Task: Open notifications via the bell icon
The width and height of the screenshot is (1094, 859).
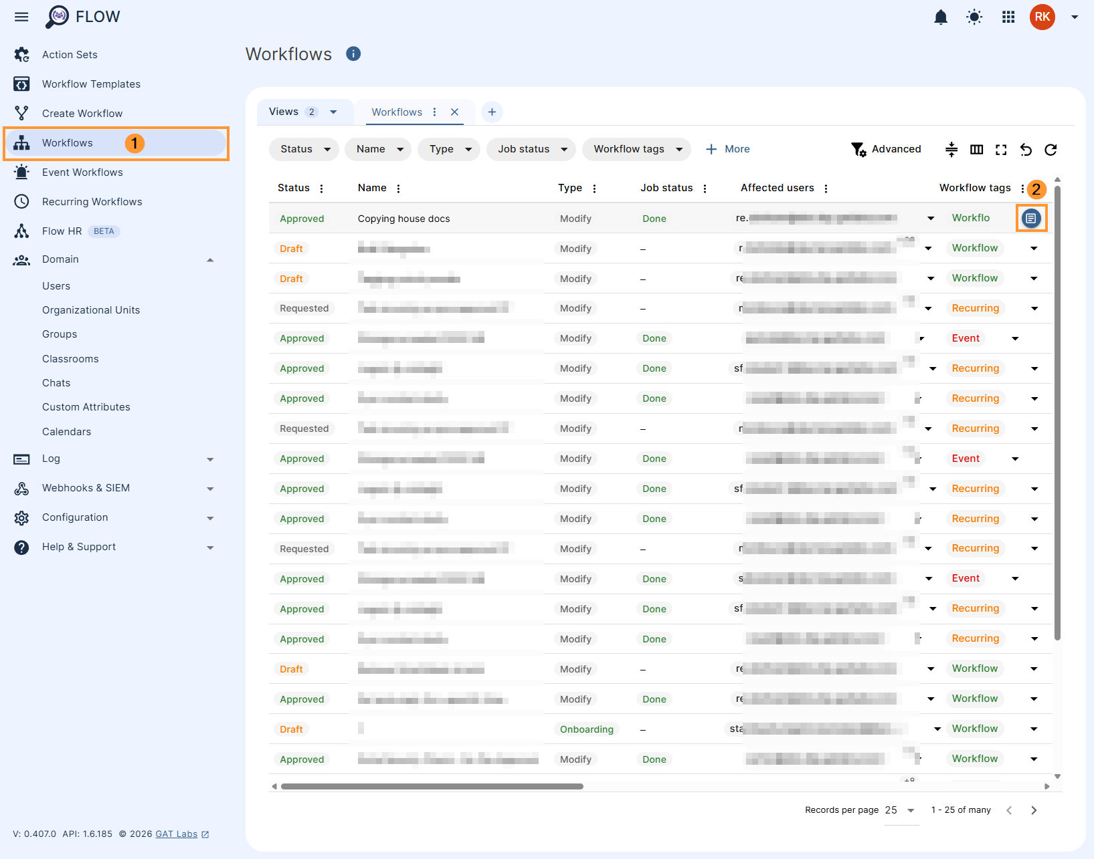Action: pos(941,17)
